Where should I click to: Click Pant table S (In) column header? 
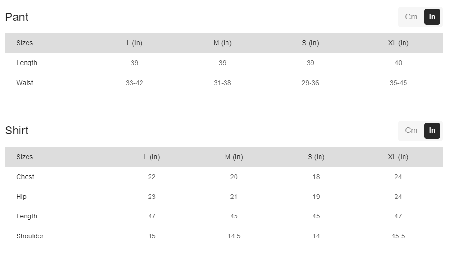(x=310, y=43)
